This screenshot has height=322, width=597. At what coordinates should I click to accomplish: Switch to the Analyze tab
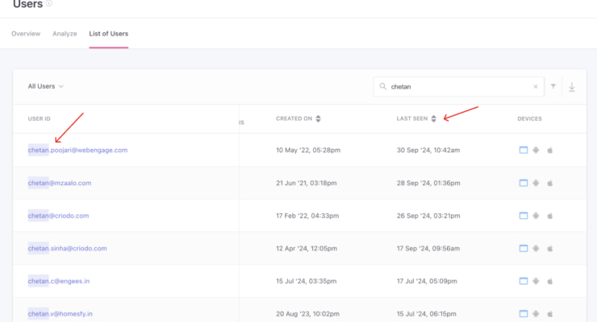tap(65, 34)
